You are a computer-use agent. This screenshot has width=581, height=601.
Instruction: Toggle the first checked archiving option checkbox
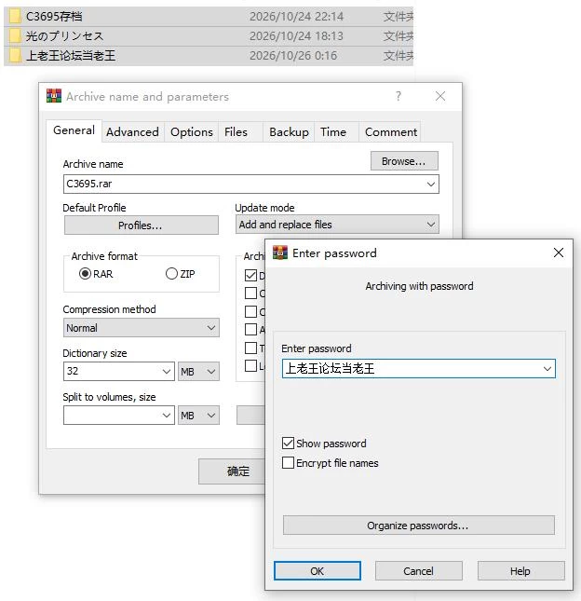tap(250, 275)
